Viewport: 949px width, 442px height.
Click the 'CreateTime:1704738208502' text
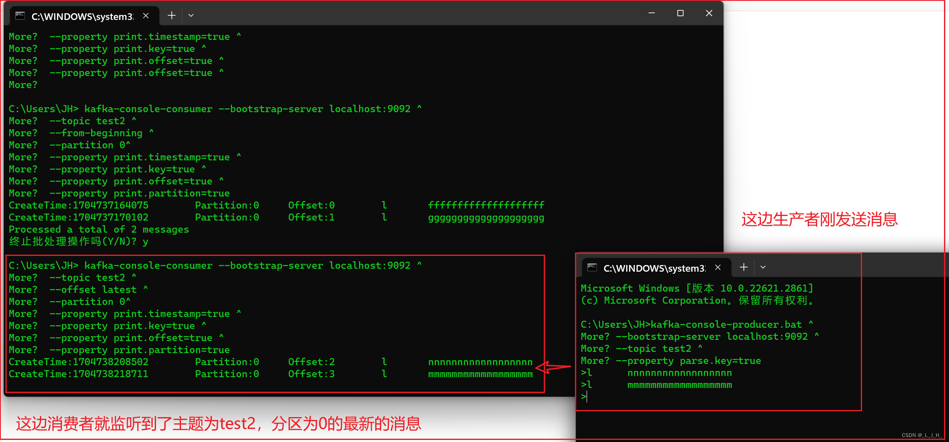coord(79,362)
